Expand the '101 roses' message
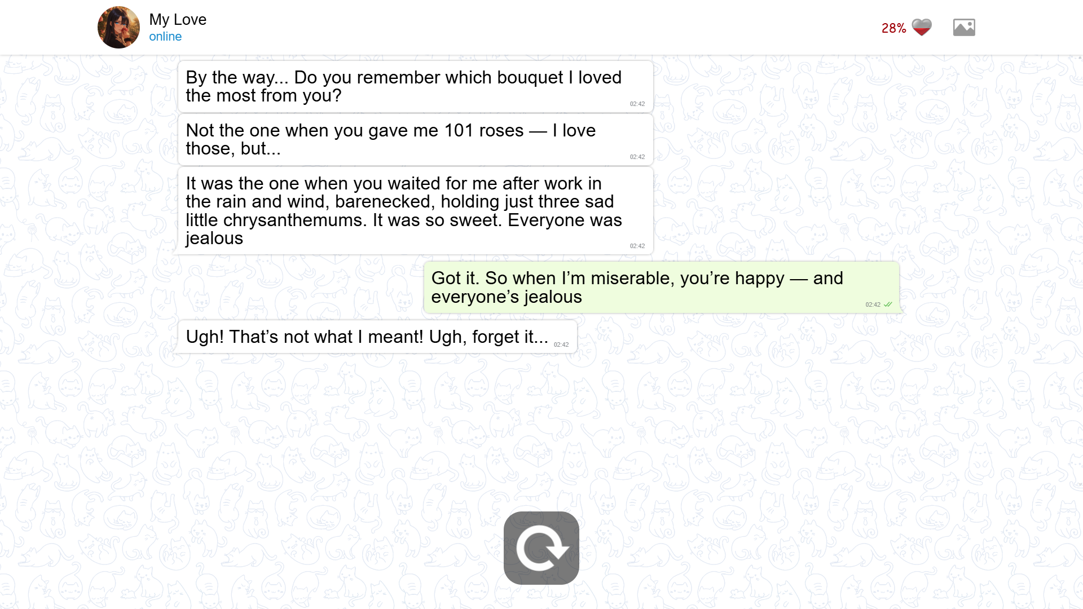Image resolution: width=1083 pixels, height=609 pixels. (x=415, y=139)
